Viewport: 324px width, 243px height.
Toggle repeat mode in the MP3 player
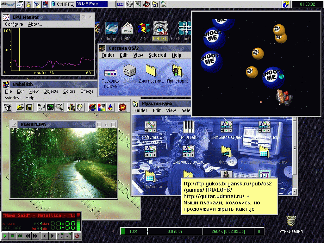pos(60,236)
